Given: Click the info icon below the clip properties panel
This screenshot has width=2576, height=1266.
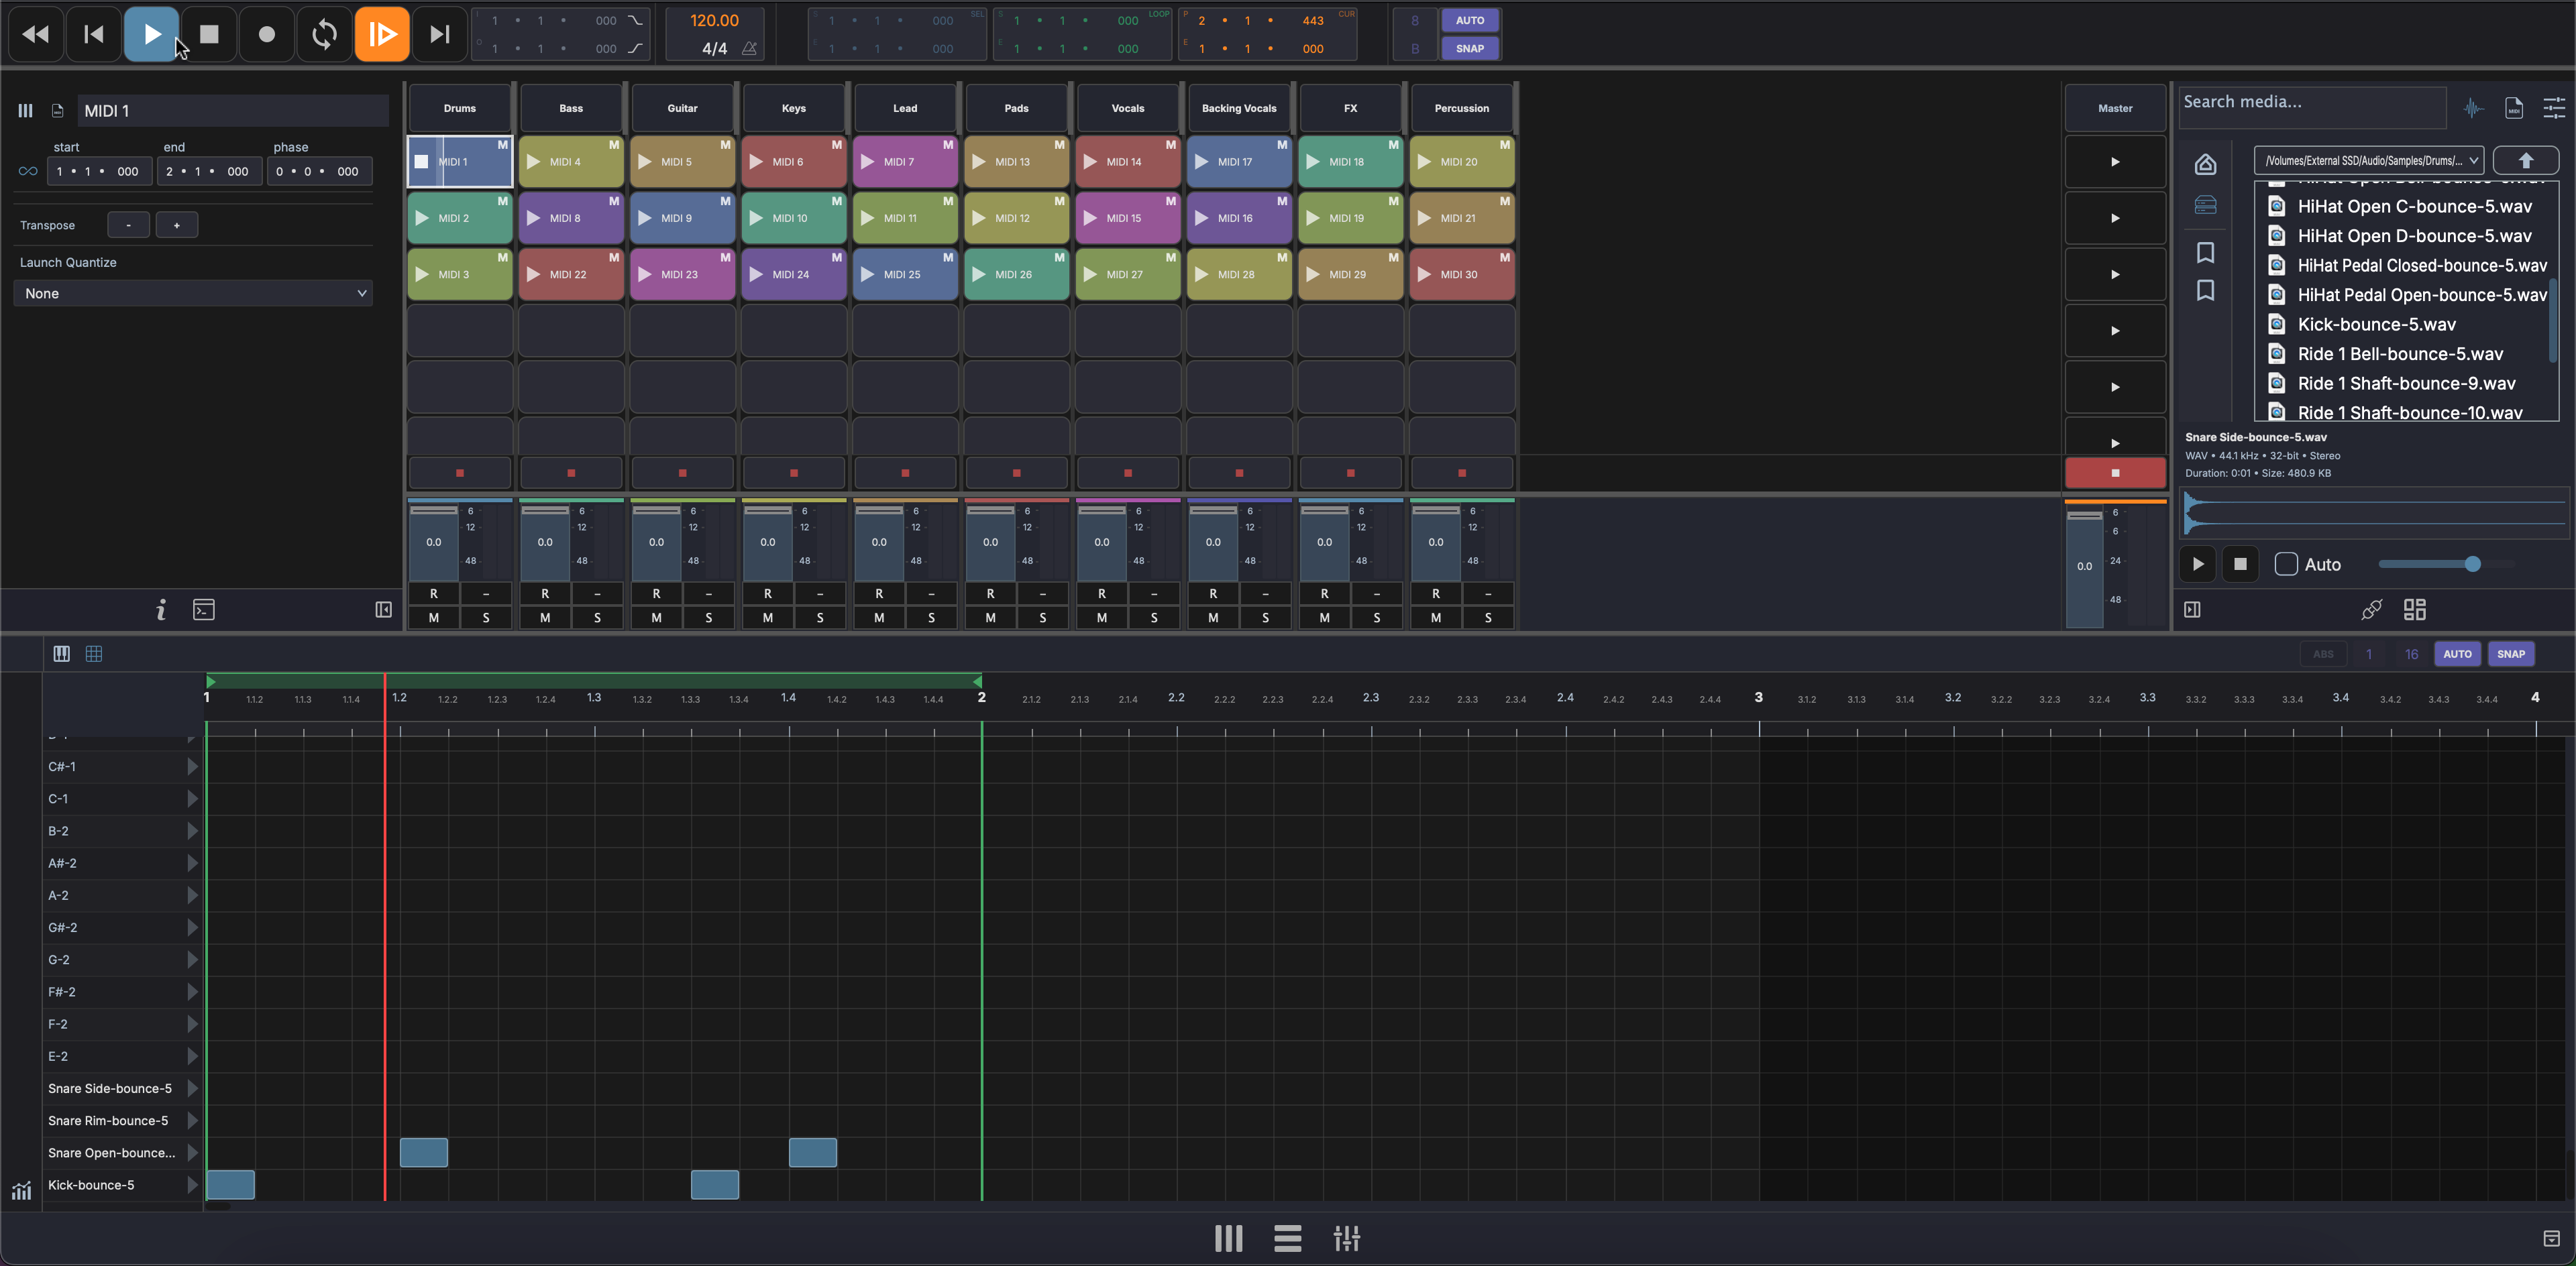Looking at the screenshot, I should point(160,608).
